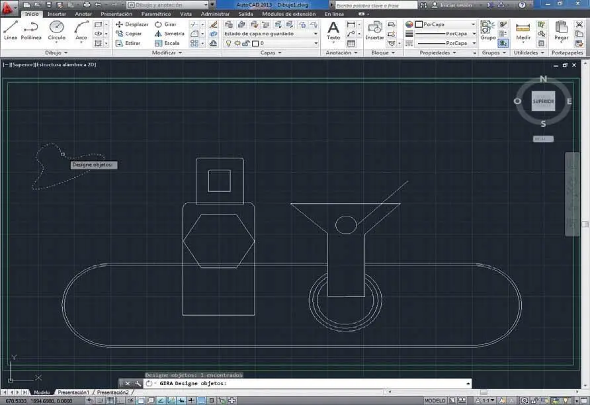Toggle the layer lightbulb on/off icon
The image size is (590, 405).
click(228, 43)
